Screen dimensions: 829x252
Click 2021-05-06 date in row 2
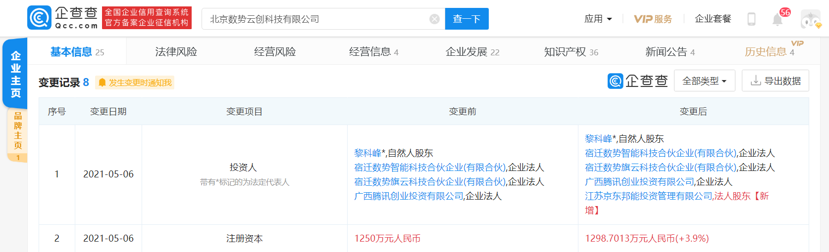pos(108,239)
